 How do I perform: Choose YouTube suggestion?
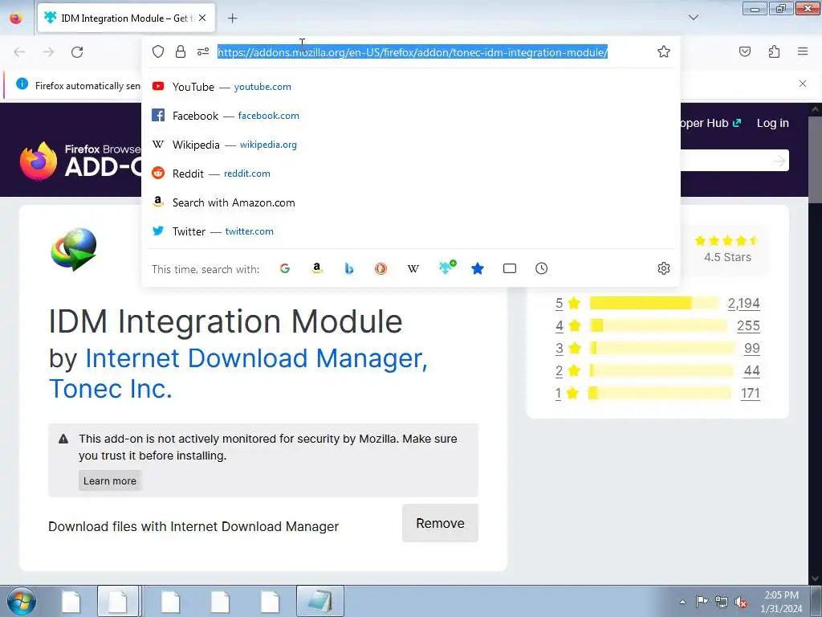[411, 87]
